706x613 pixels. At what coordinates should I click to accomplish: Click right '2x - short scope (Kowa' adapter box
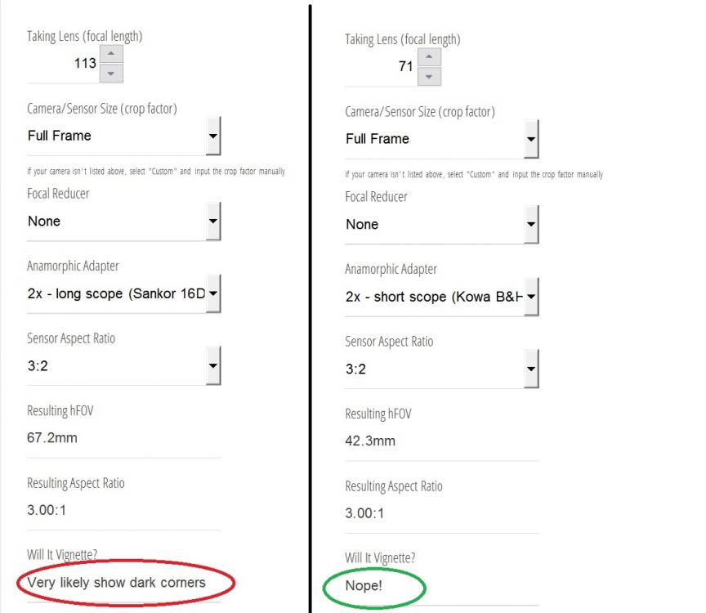coord(433,297)
